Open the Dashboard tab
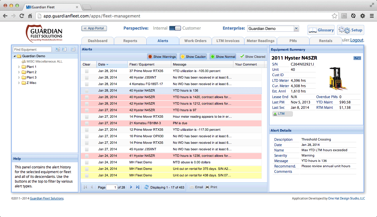Image resolution: width=377 pixels, height=217 pixels. [x=98, y=41]
